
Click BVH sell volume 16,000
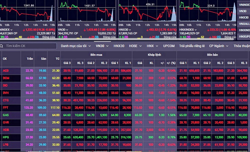click(195, 93)
